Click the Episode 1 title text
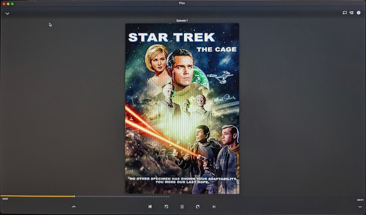Screen dimensions: 366x215 coord(182,21)
